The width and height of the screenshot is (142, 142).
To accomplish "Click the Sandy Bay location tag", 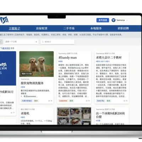I will (100, 101).
